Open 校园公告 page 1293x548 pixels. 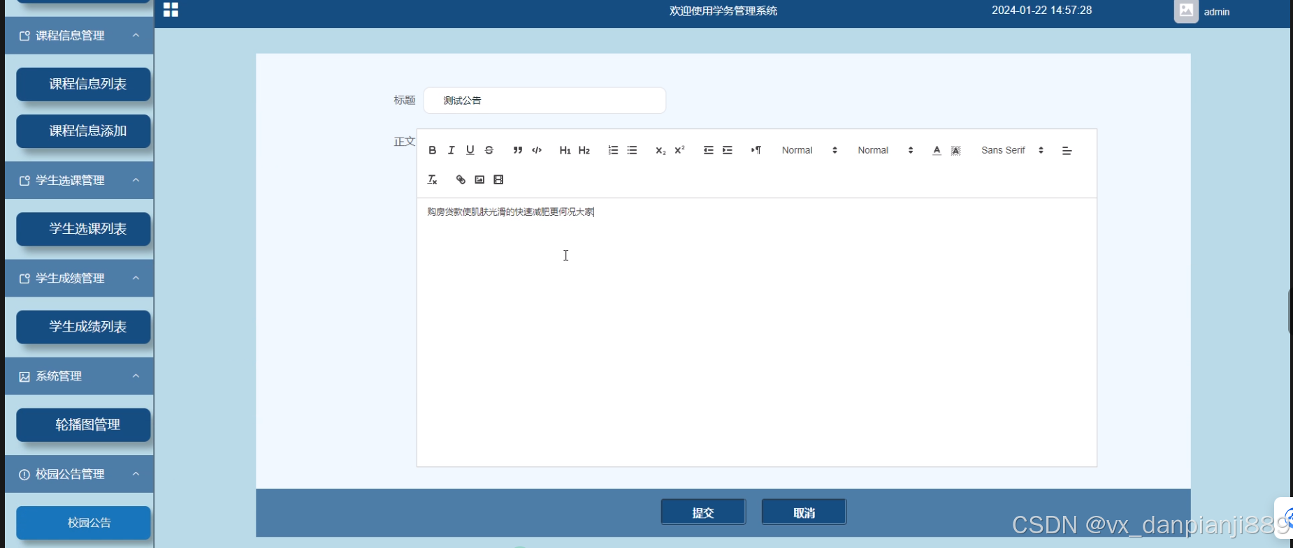pos(84,522)
